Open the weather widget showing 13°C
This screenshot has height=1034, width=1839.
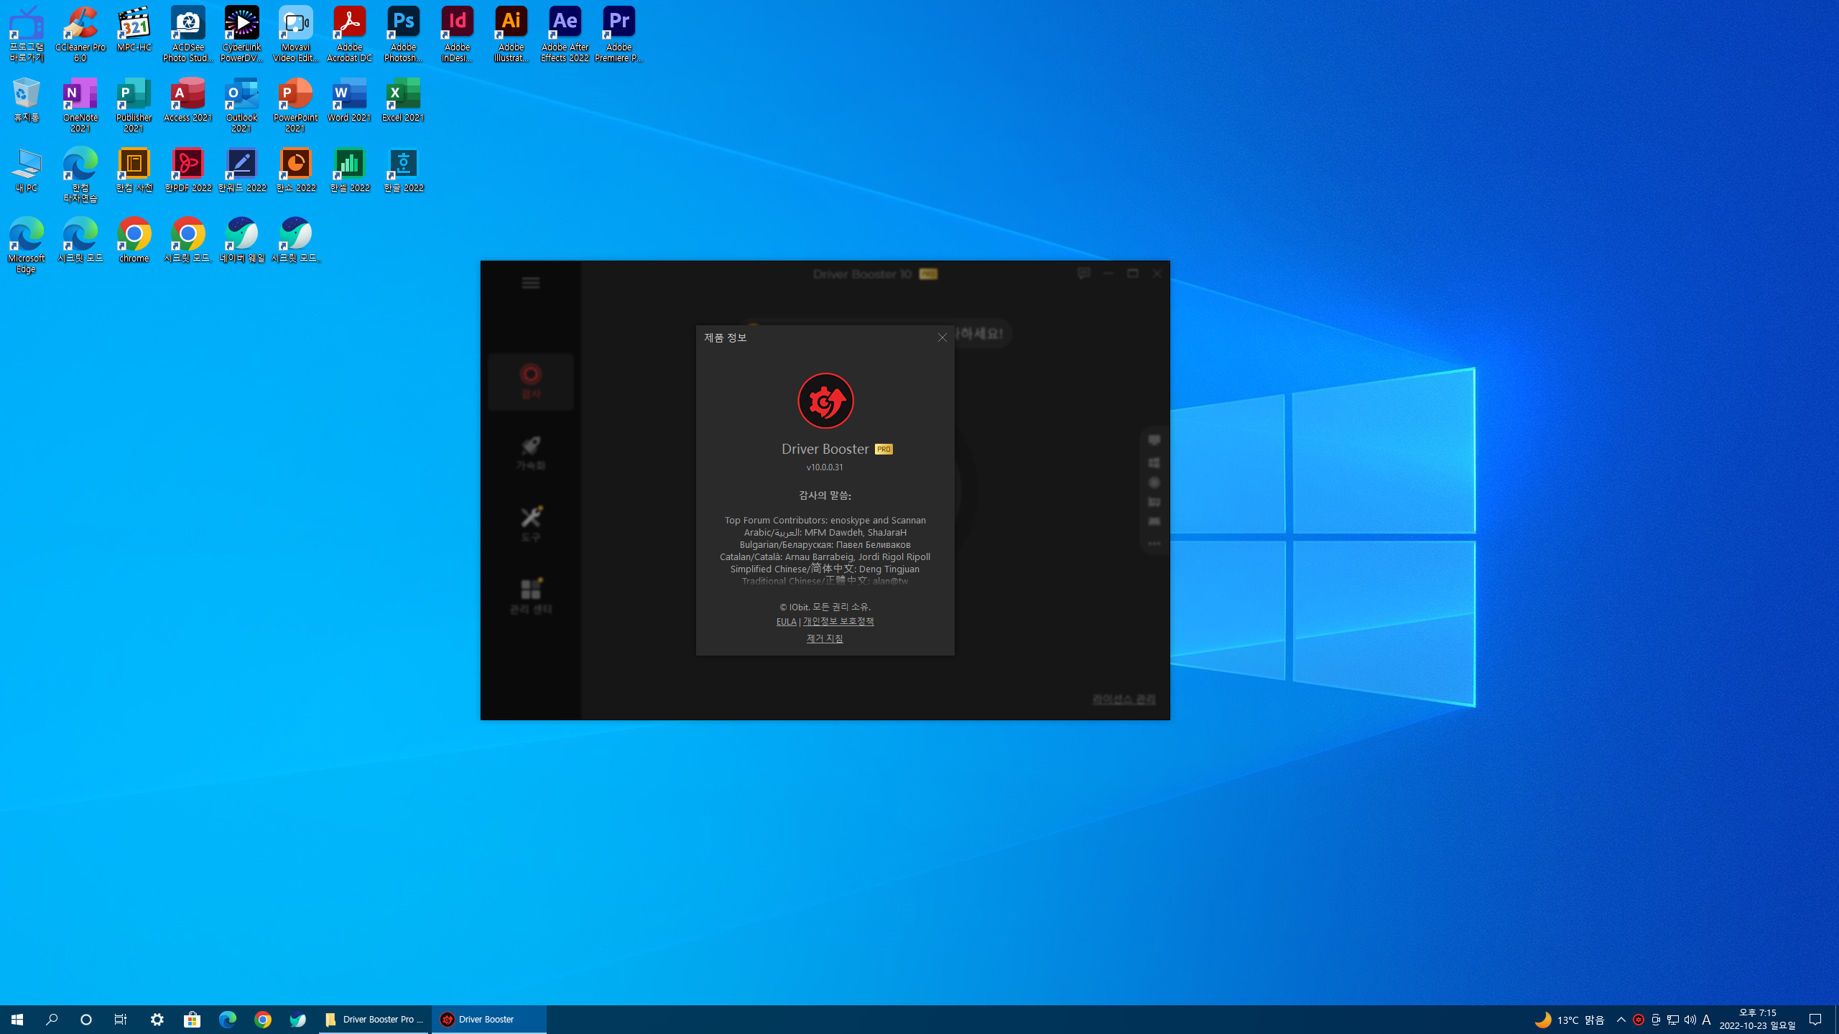[x=1570, y=1020]
